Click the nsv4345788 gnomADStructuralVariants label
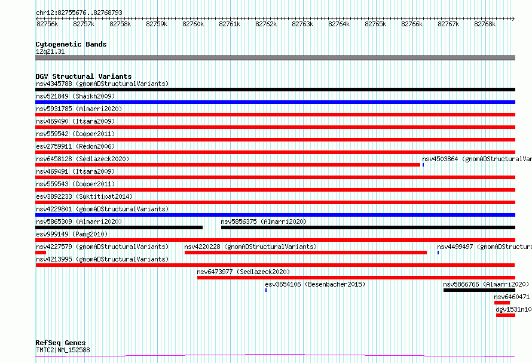Image resolution: width=532 pixels, height=363 pixels. pyautogui.click(x=102, y=84)
